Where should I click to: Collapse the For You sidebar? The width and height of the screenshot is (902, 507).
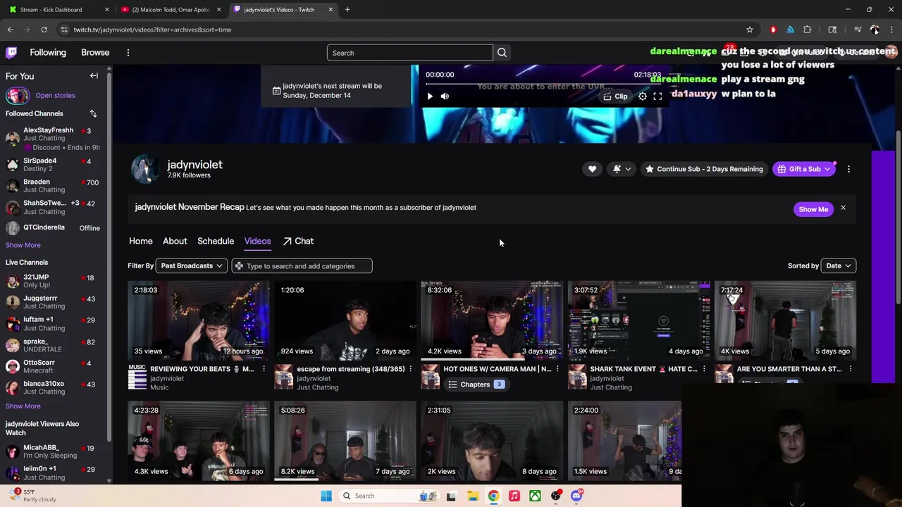click(x=94, y=75)
